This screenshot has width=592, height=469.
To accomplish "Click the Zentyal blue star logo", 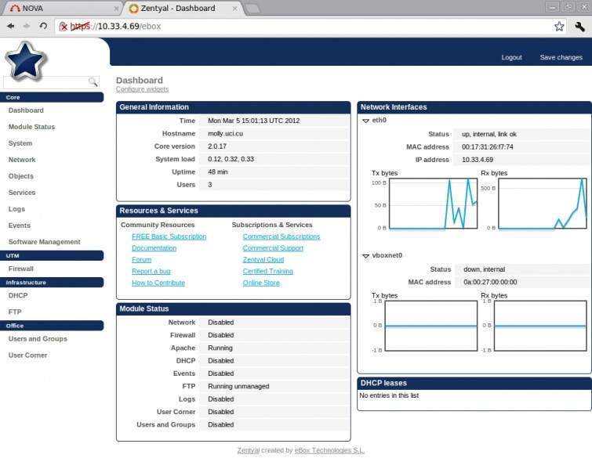I will 26,61.
